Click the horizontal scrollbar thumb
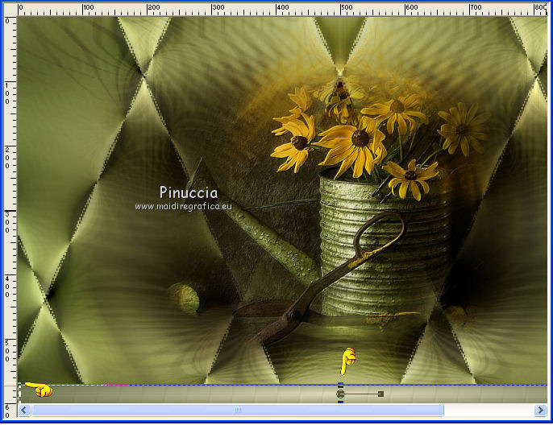553x425 pixels. click(x=237, y=411)
